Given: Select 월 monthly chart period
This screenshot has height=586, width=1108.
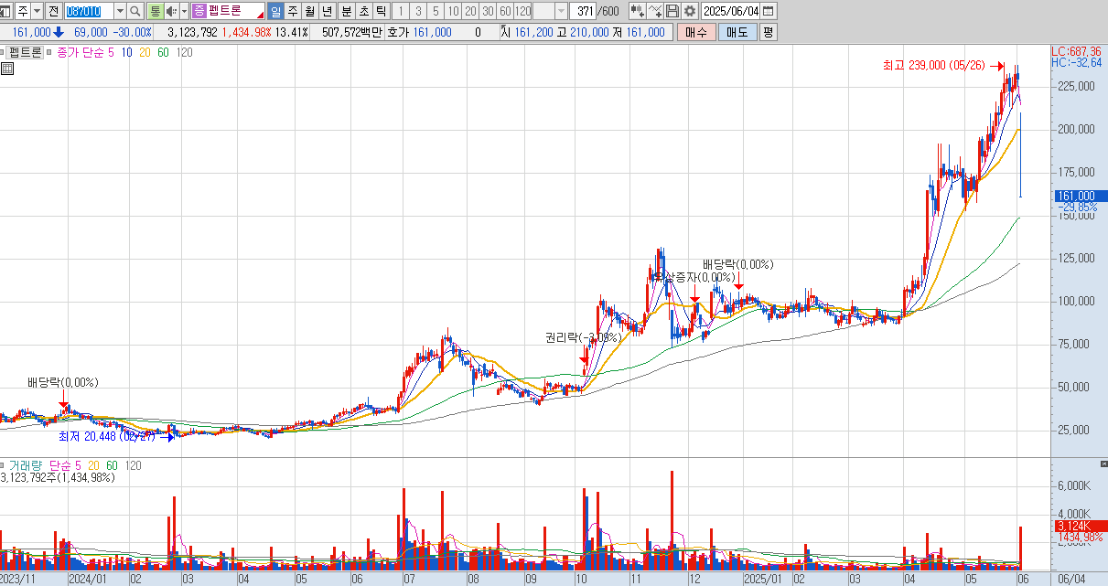Looking at the screenshot, I should [309, 11].
